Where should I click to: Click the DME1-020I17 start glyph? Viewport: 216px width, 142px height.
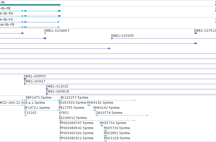pos(25,84)
